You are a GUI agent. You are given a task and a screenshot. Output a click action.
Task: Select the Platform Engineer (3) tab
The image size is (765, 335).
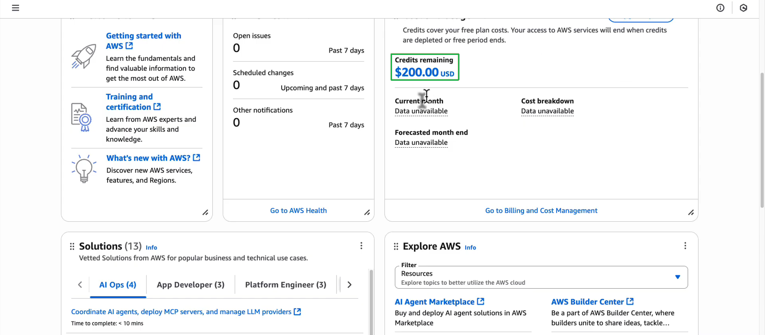point(285,285)
